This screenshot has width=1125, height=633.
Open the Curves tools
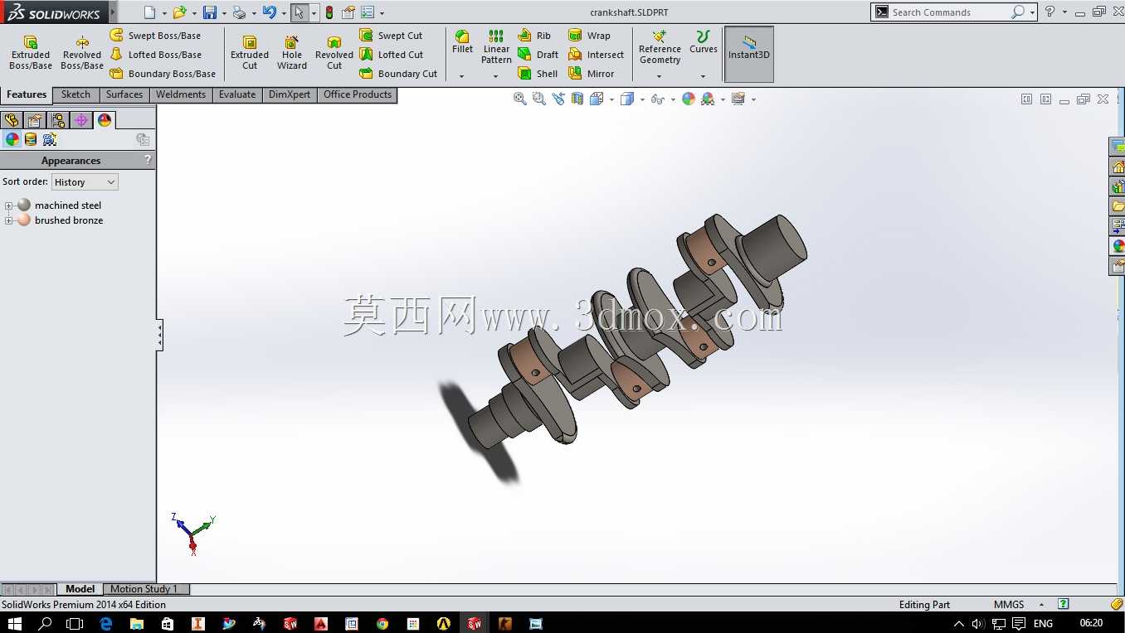coord(703,42)
